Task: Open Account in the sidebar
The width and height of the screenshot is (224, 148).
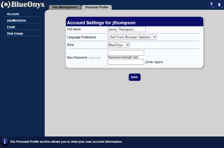Action: pos(13,14)
